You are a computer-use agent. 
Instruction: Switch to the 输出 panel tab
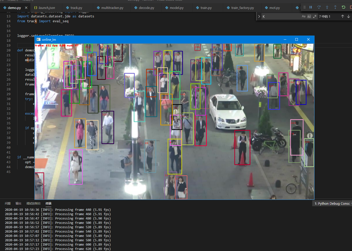point(18,203)
